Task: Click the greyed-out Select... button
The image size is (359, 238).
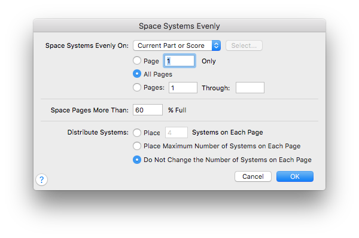Action: (x=244, y=45)
